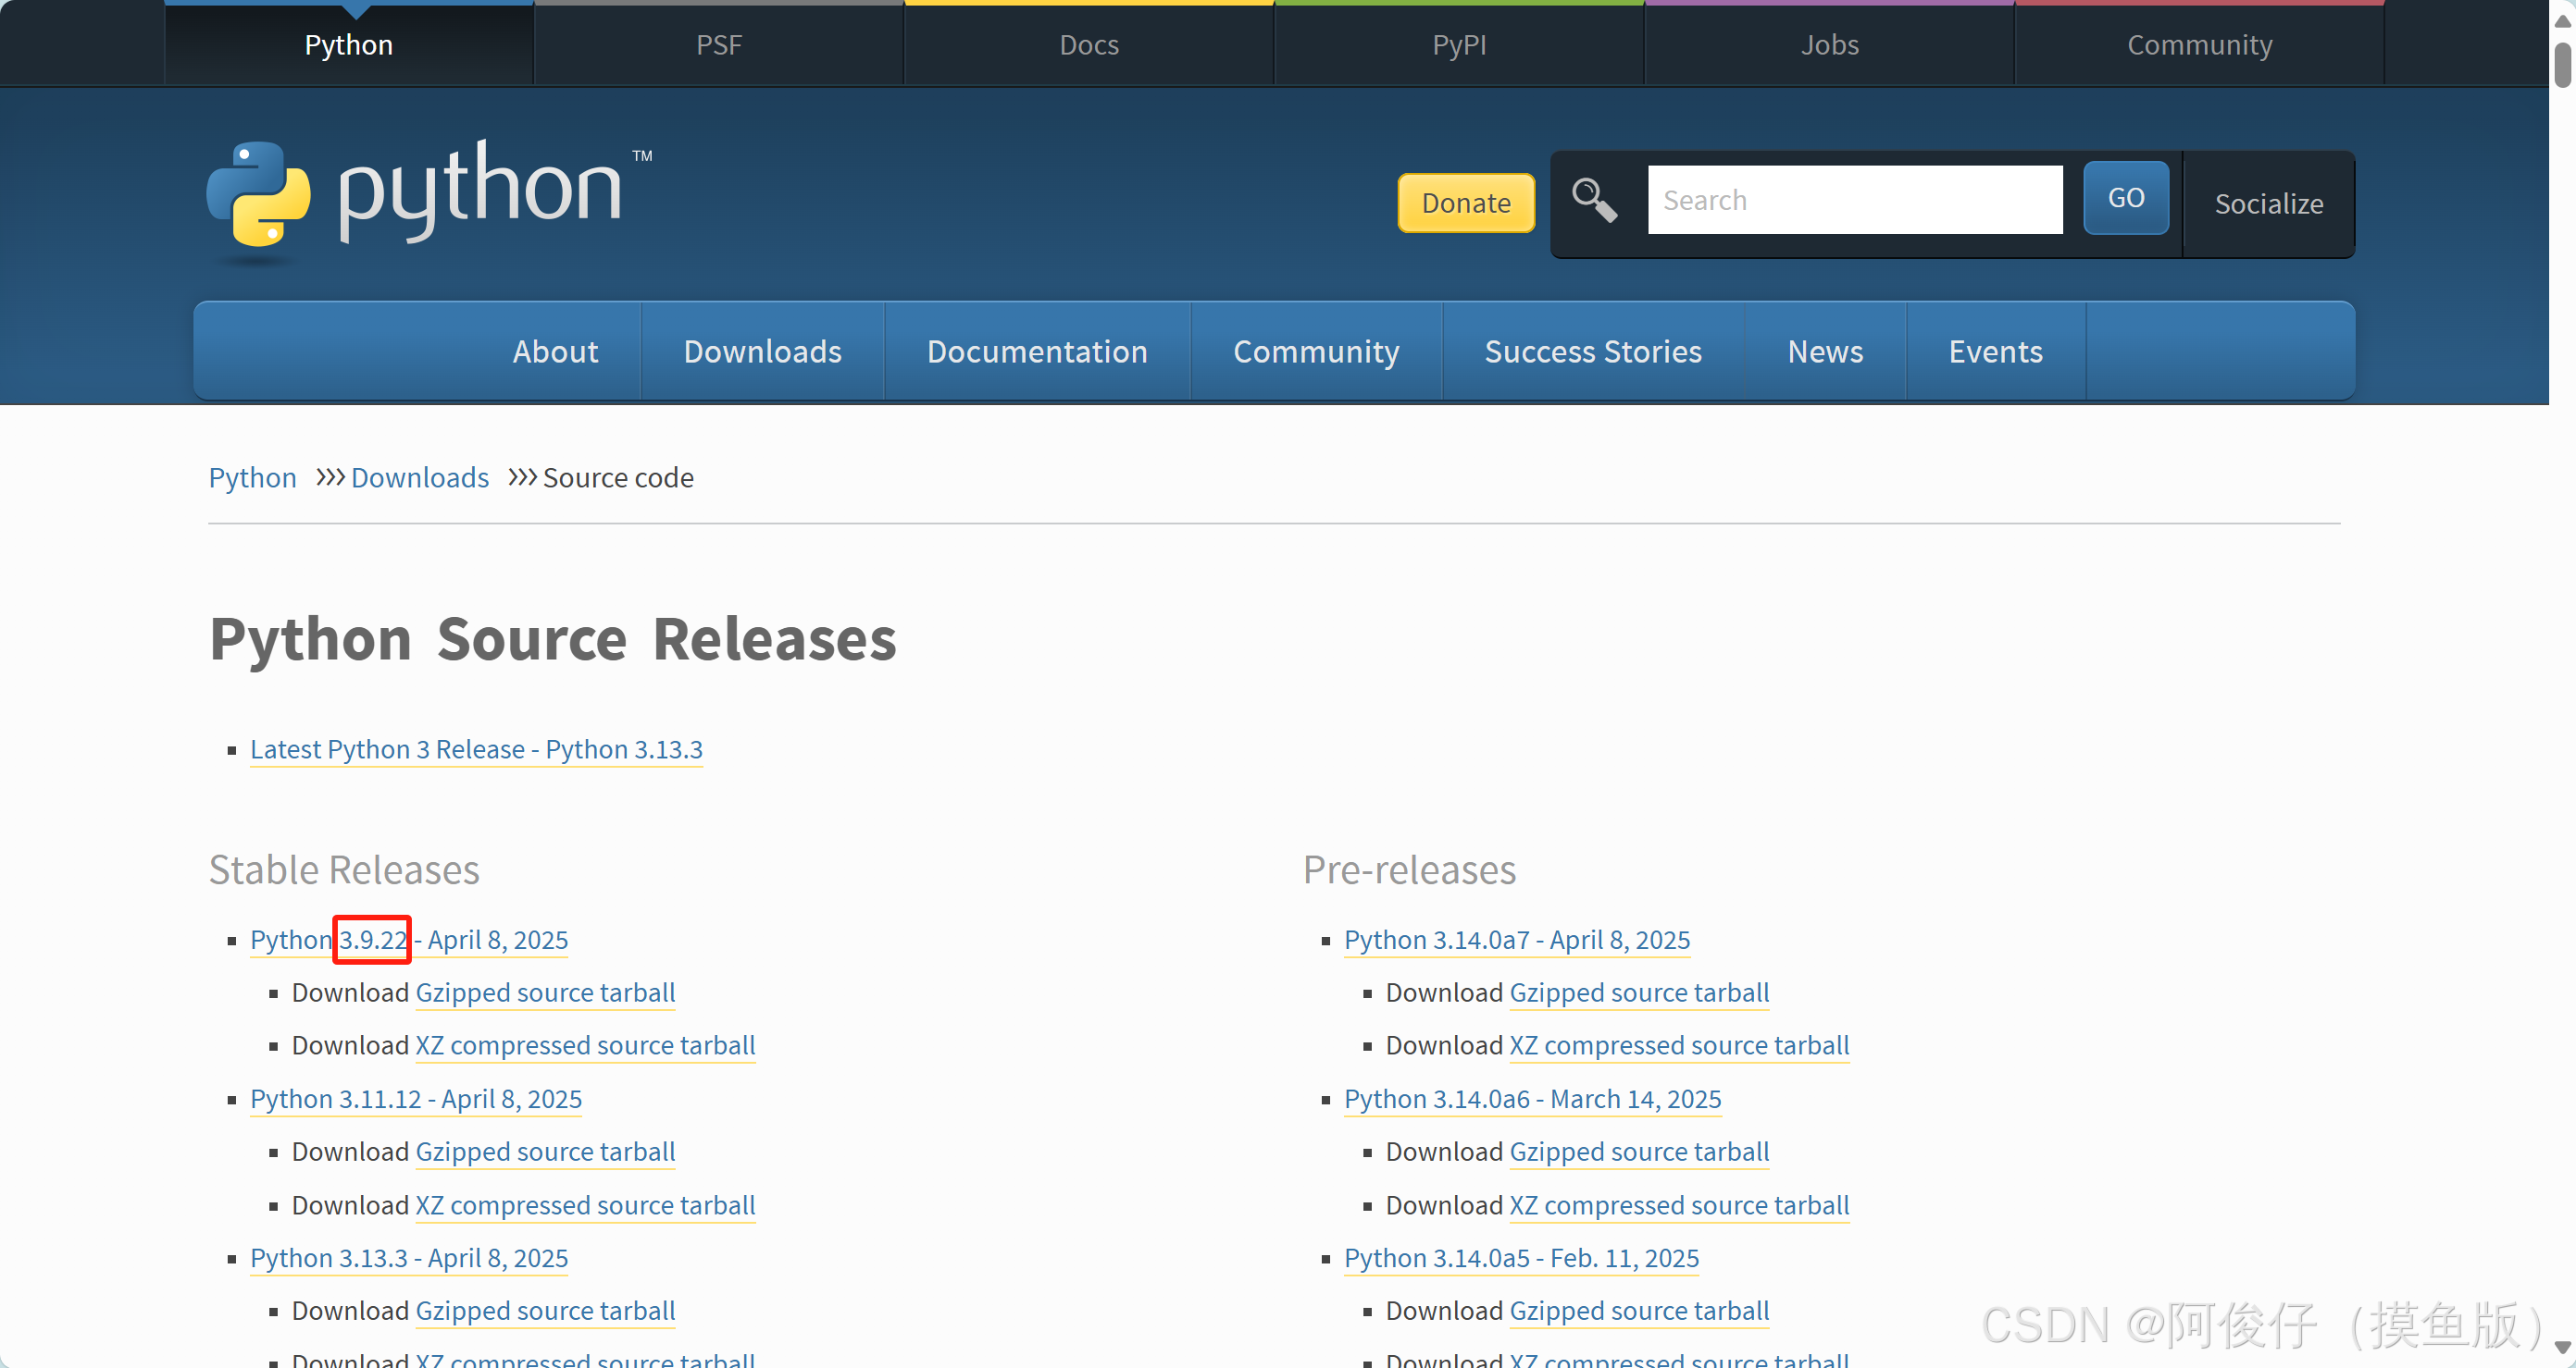Screen dimensions: 2576x1368
Task: Switch to the PyPI top tab
Action: coord(1459,45)
